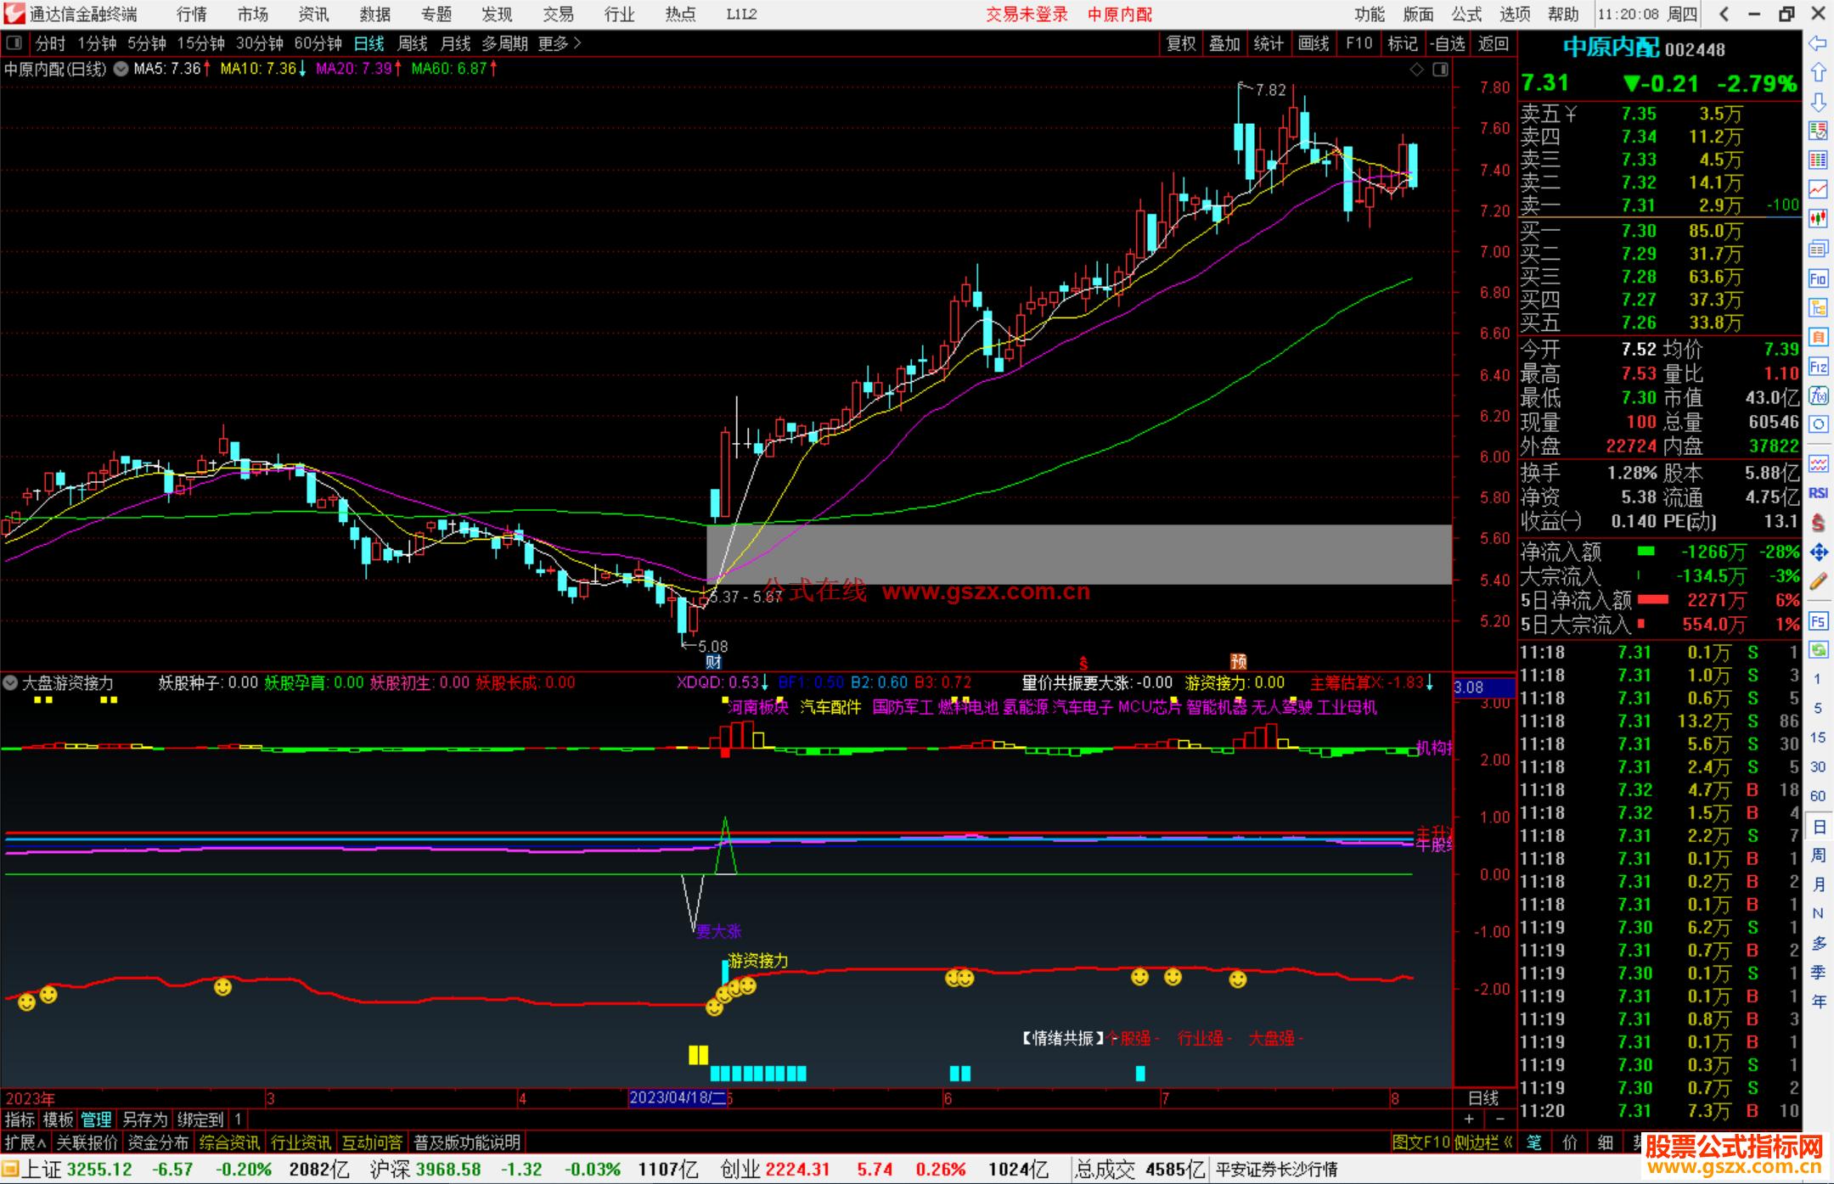Click the four-way move arrows sidebar icon
This screenshot has width=1834, height=1184.
1818,553
